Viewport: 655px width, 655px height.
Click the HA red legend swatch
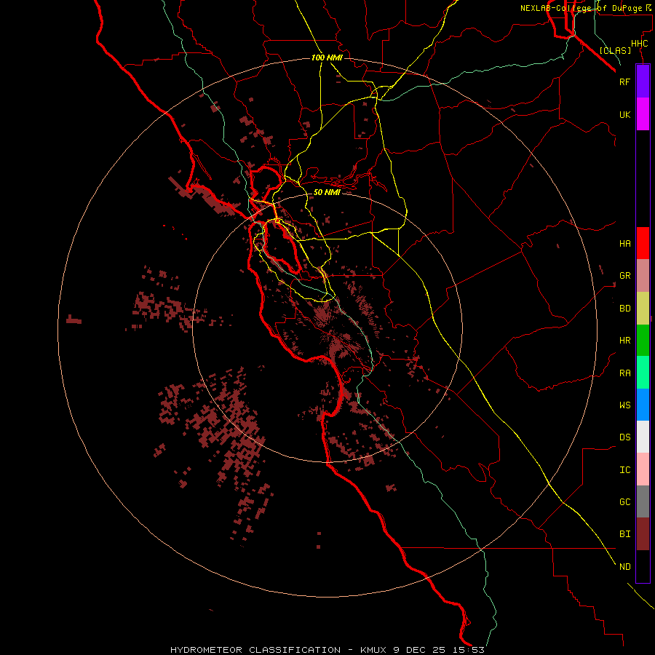(643, 243)
